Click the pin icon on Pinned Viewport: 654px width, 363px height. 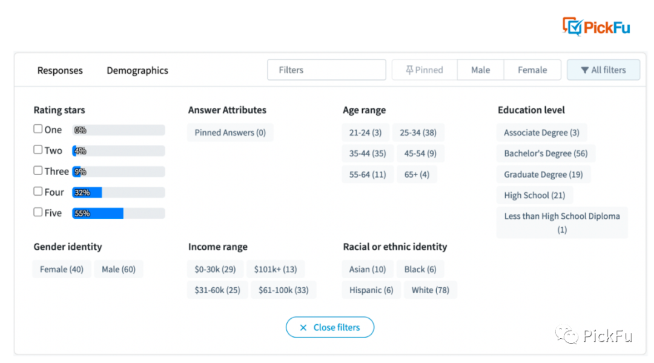tap(409, 70)
